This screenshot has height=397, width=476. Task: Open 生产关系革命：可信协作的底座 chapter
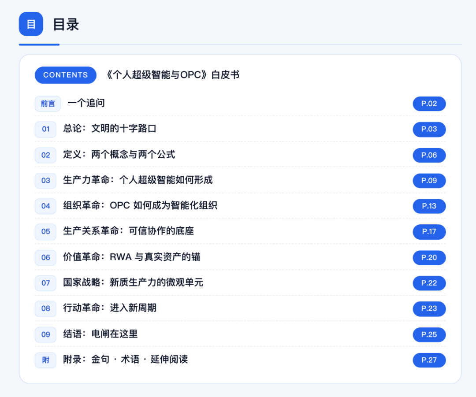(x=128, y=231)
